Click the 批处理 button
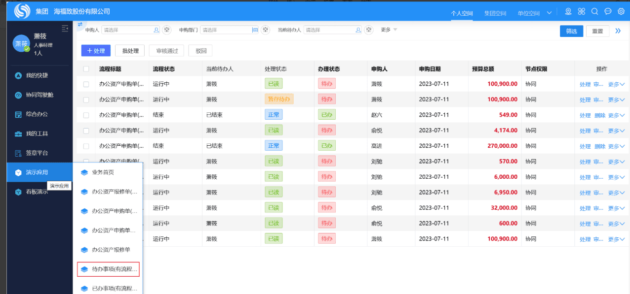 tap(130, 50)
